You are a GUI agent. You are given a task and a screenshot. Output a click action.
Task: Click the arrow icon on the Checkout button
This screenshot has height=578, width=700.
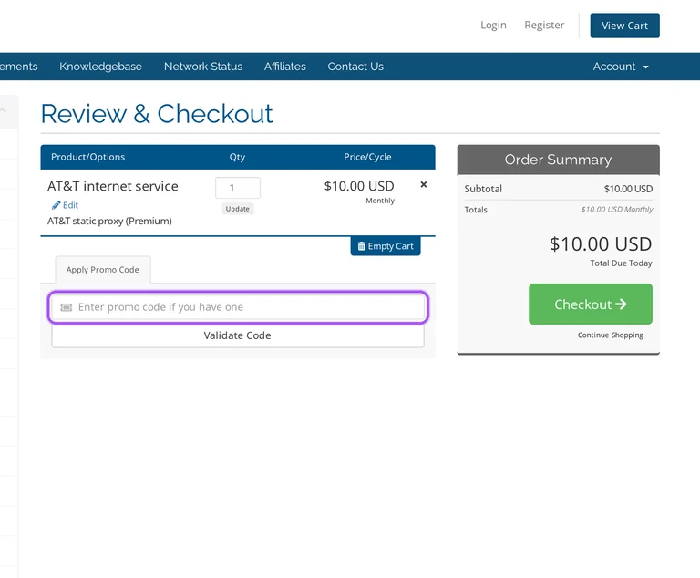coord(621,304)
